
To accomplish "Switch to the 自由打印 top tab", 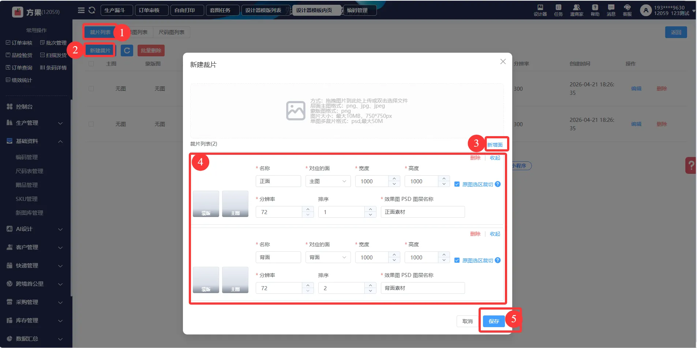I will (187, 10).
